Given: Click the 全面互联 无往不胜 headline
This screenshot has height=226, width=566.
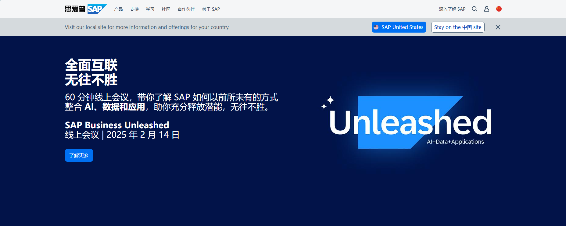Looking at the screenshot, I should click(91, 72).
